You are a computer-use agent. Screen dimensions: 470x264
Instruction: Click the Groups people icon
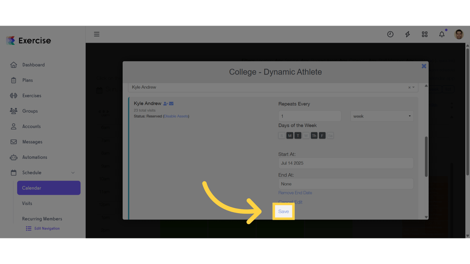point(13,111)
